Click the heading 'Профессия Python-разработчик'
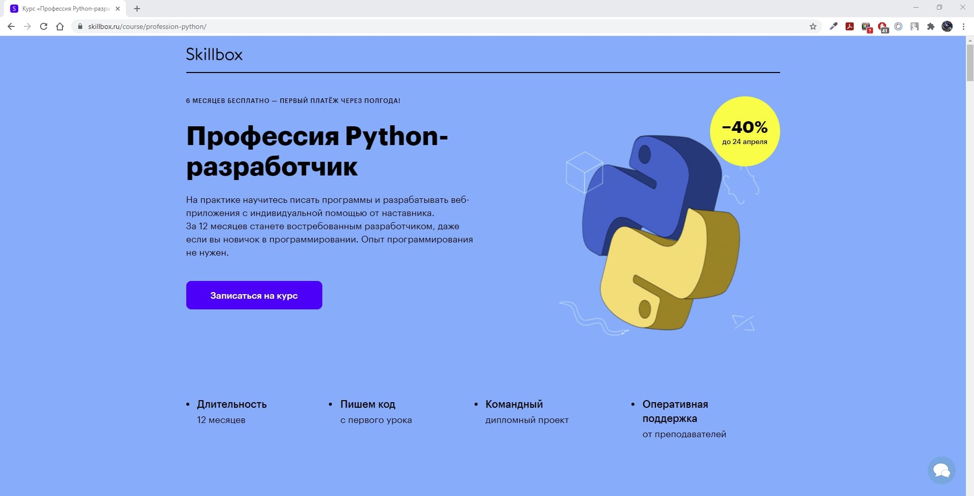 tap(317, 151)
